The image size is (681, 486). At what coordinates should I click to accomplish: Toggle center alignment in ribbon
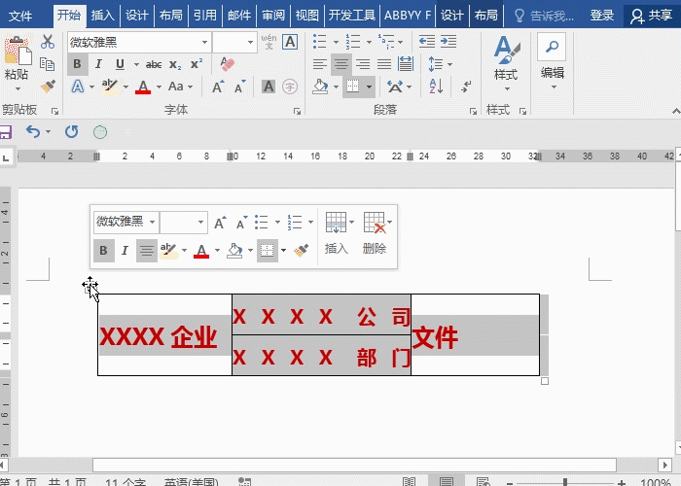click(341, 64)
